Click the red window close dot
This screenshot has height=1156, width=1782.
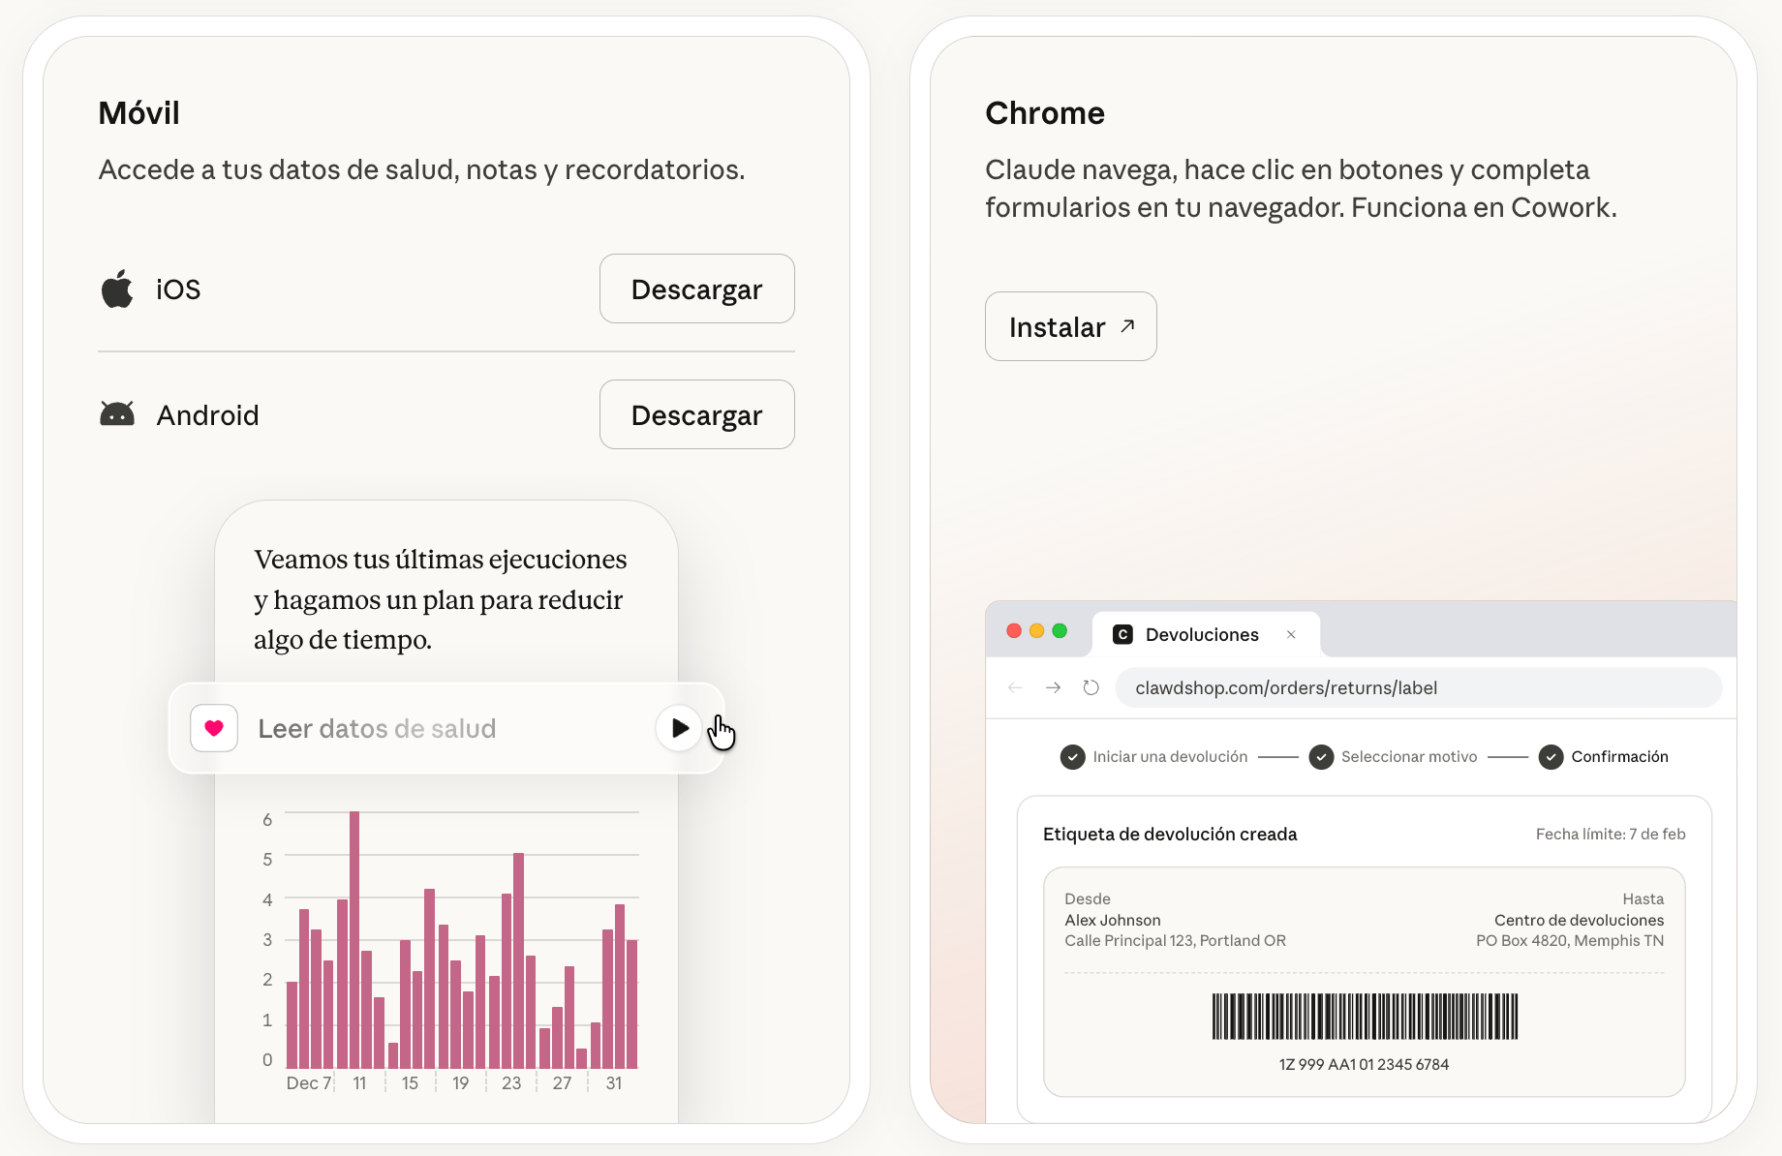click(x=1014, y=631)
